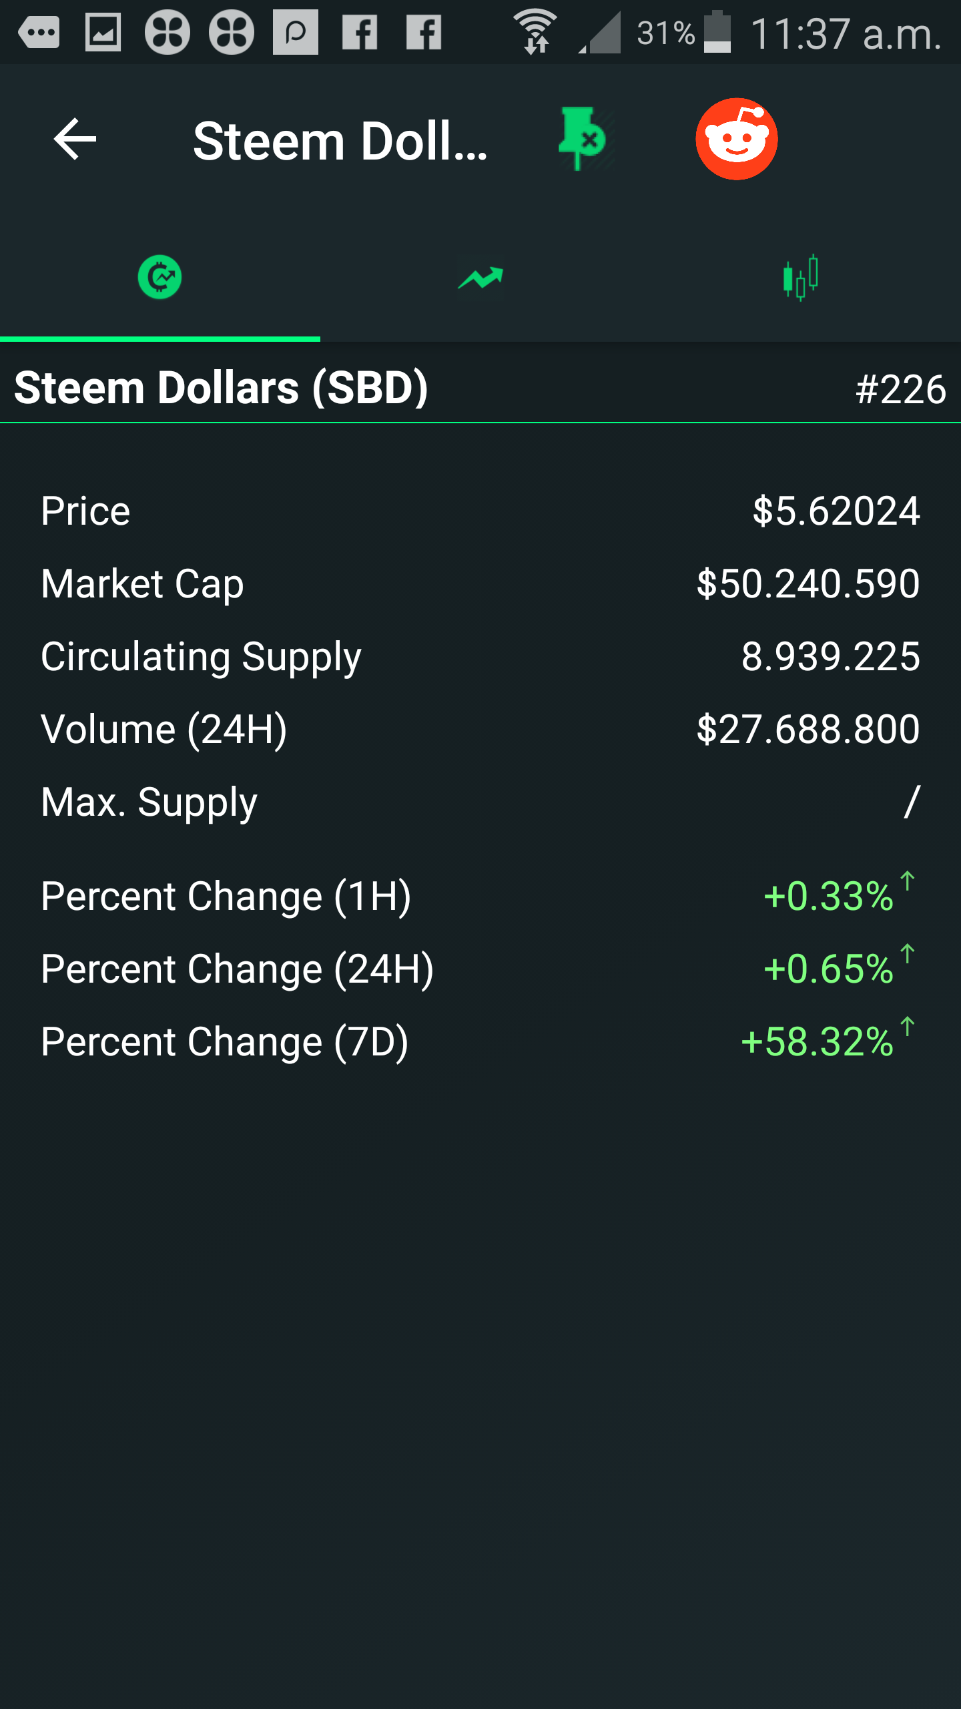Screen dimensions: 961x1709
Task: Tap the +58.32% seven-day change
Action: coord(818,1041)
